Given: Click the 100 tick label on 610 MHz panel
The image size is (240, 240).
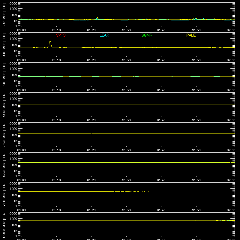Looking at the screenshot, I should click(14, 75).
